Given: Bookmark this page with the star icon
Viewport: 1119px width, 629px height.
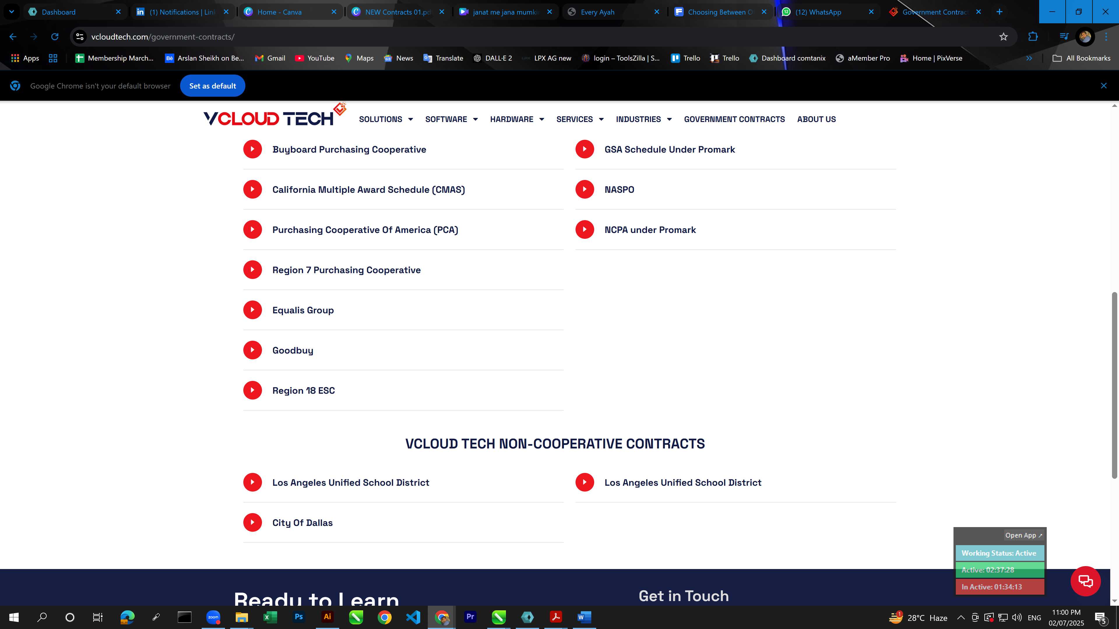Looking at the screenshot, I should [x=1003, y=37].
